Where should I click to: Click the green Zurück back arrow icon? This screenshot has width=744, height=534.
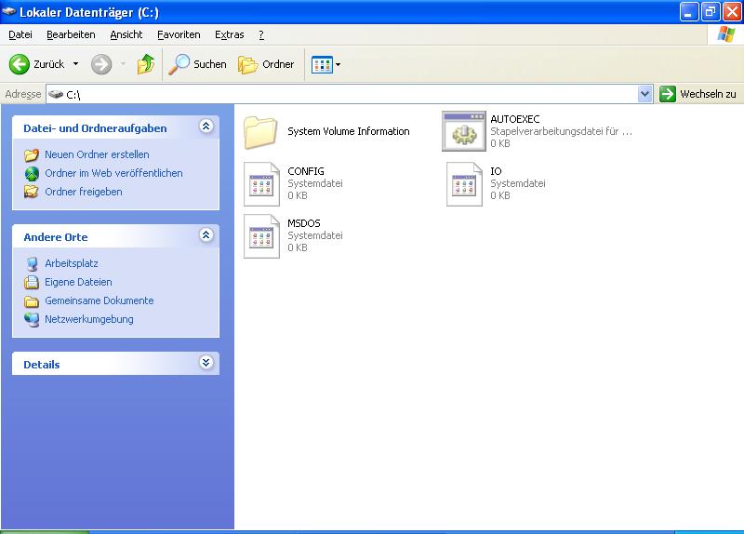click(19, 64)
